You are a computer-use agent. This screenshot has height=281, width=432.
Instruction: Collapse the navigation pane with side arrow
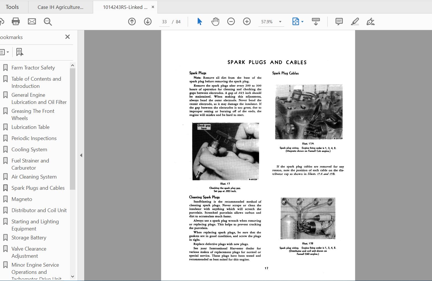81,155
